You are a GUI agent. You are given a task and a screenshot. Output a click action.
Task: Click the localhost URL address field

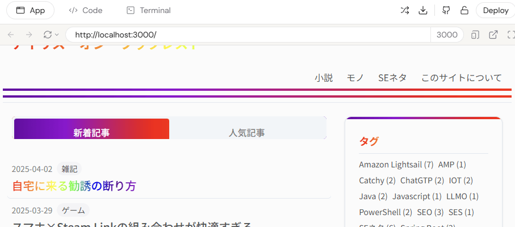coord(248,35)
